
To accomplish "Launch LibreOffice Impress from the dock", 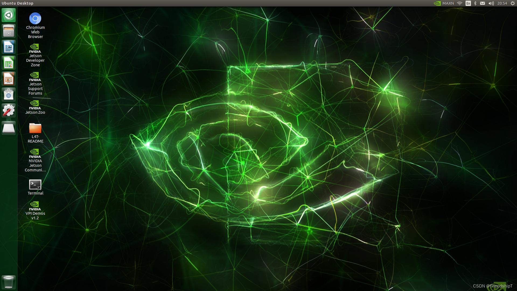I will [9, 79].
